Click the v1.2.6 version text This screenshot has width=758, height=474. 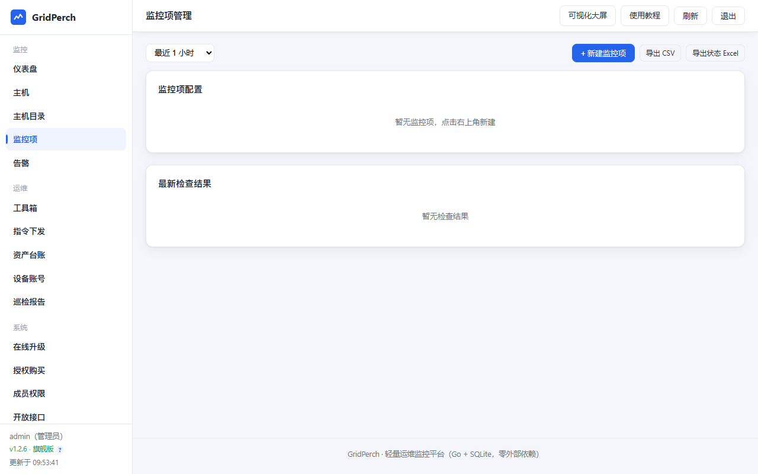click(18, 449)
